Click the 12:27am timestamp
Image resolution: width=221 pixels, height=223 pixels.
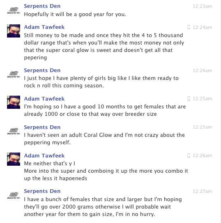[x=202, y=191]
